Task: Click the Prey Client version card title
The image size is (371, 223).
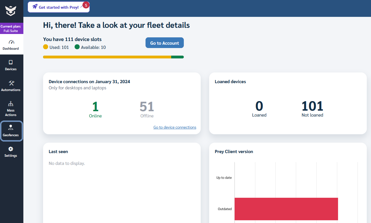Action: click(234, 151)
